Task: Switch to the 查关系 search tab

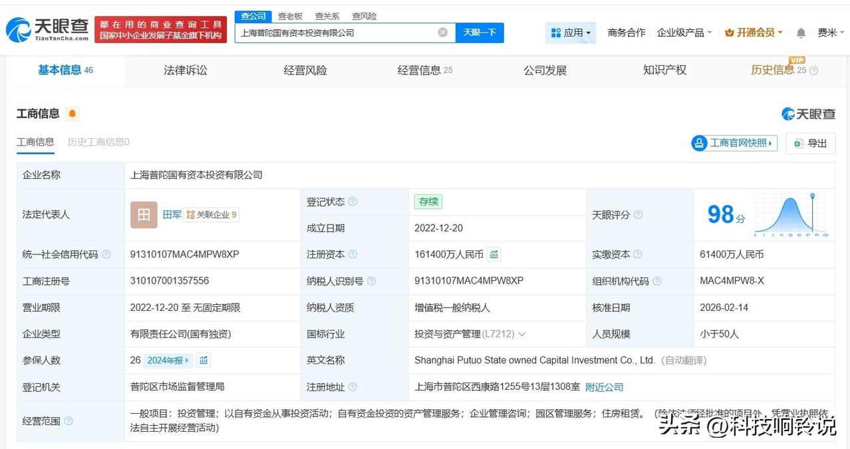Action: (x=327, y=16)
